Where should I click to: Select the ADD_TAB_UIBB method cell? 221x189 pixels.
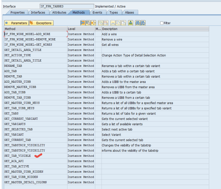36,92
